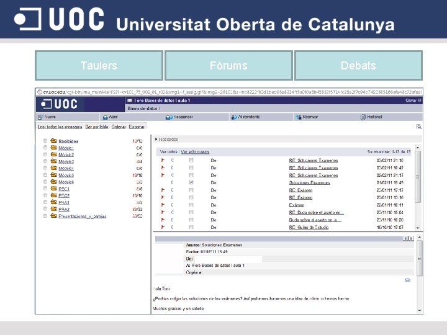Click preview pane scrollbar down arrow
This screenshot has width=447, height=335.
coord(419,310)
